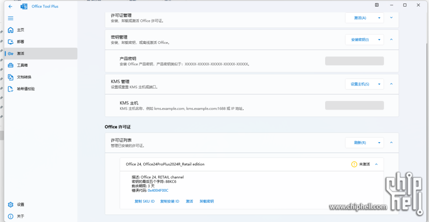The image size is (429, 222).
Task: Open 设置 in the sidebar
Action: [41, 204]
